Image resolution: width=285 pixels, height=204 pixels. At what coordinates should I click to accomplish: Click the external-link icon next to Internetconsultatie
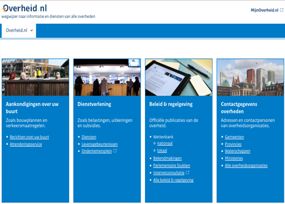click(x=187, y=172)
